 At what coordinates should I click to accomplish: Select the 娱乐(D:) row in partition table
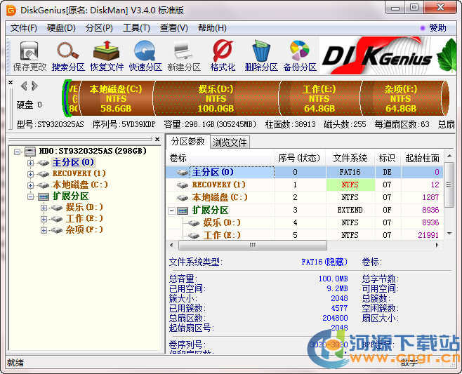tap(305, 223)
